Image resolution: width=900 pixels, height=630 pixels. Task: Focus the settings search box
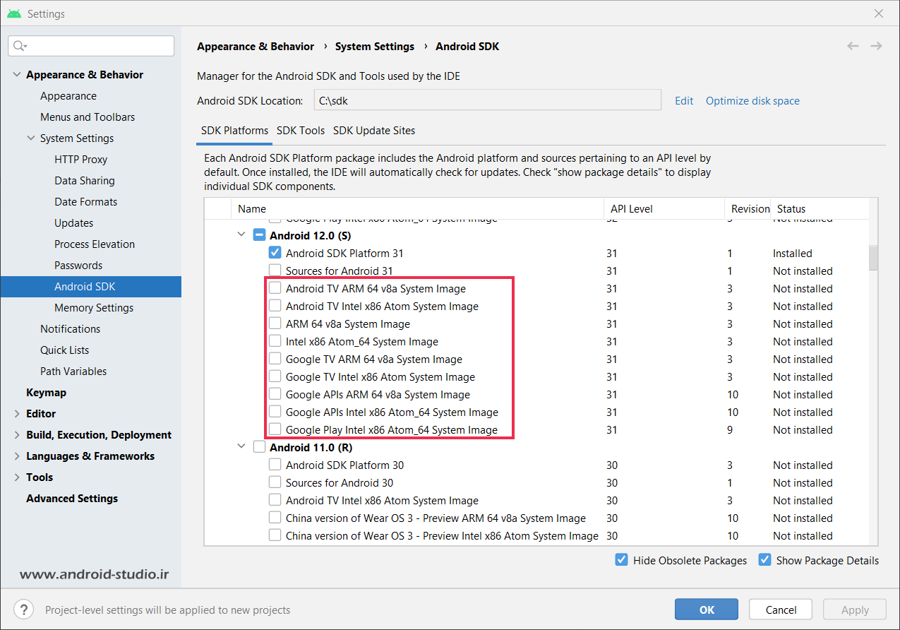pos(91,46)
